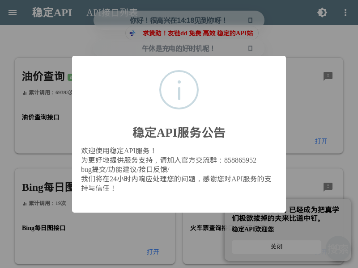This screenshot has height=268, width=358.
Task: Open feedback icon on 火车票查询 card
Action: click(x=328, y=187)
